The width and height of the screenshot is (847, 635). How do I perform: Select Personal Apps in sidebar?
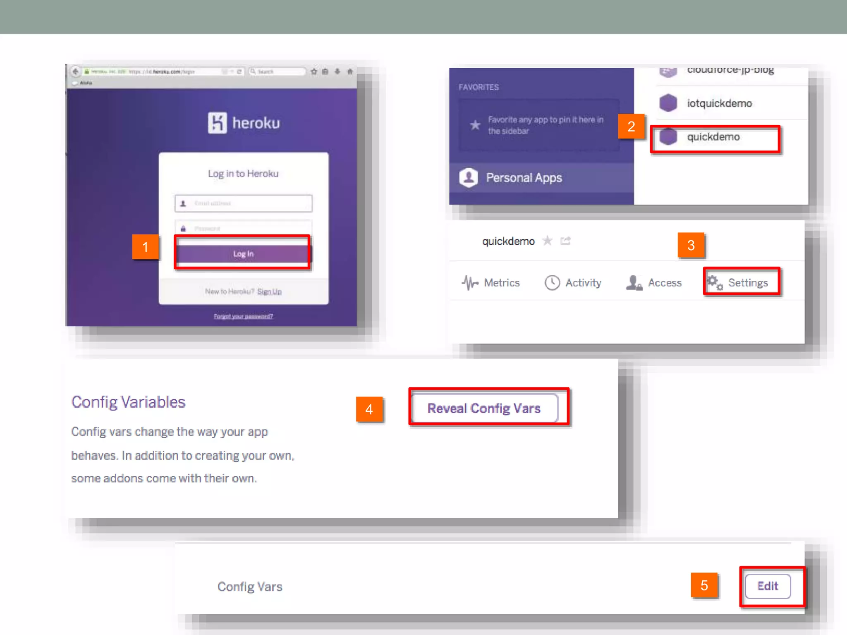click(524, 178)
